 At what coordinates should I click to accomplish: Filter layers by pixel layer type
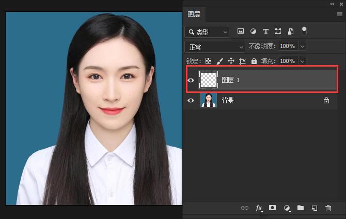click(x=241, y=31)
